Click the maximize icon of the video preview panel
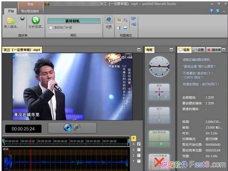 coord(139,50)
